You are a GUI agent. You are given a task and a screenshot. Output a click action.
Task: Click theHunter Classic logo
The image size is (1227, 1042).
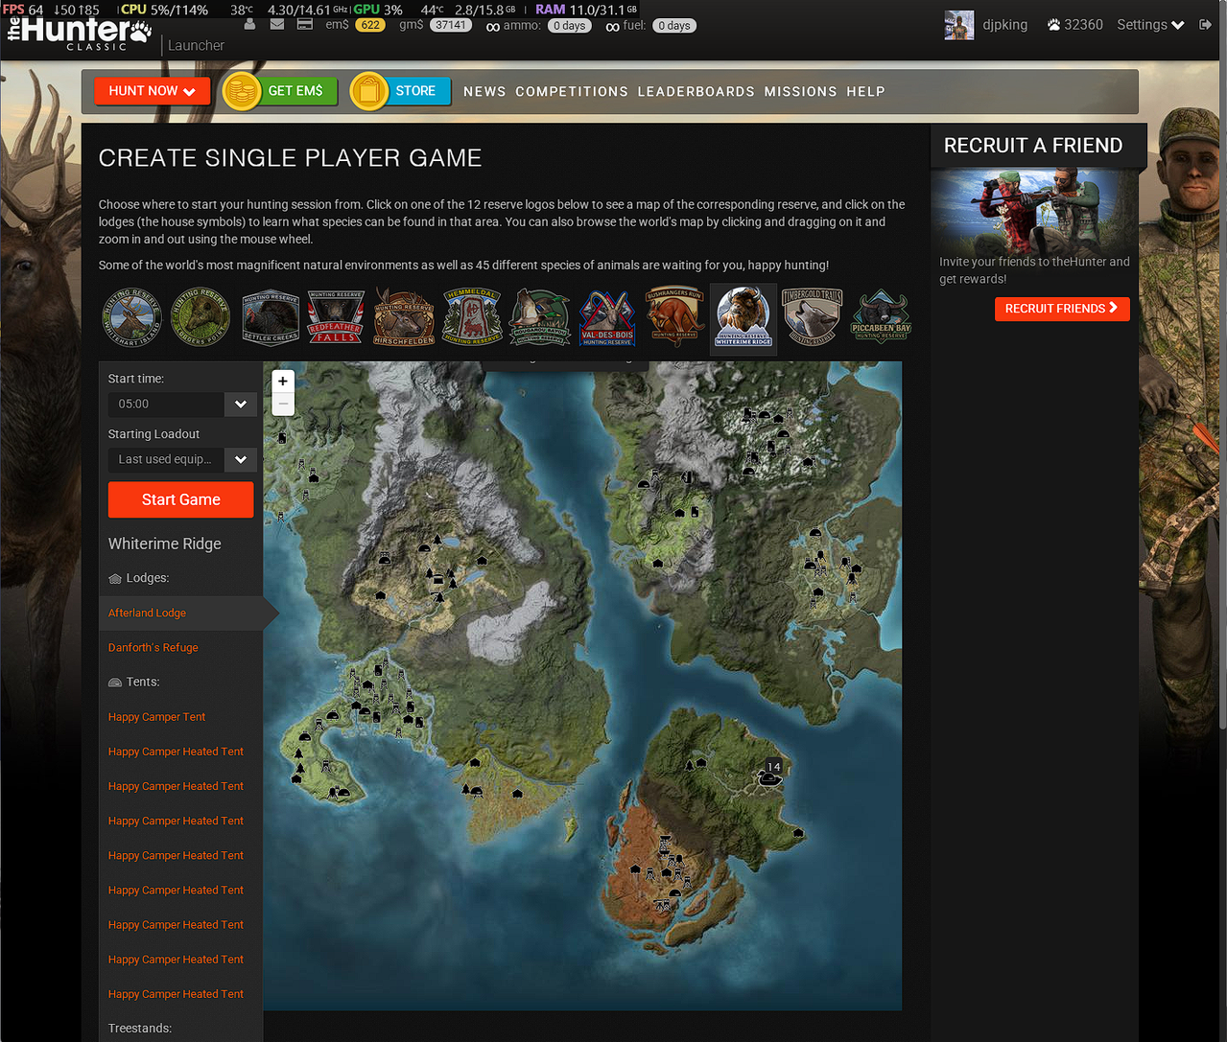click(80, 31)
